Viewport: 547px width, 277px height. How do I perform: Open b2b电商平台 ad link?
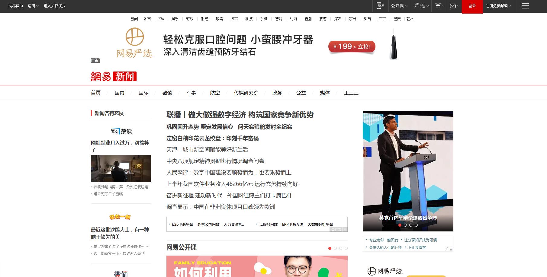182,224
